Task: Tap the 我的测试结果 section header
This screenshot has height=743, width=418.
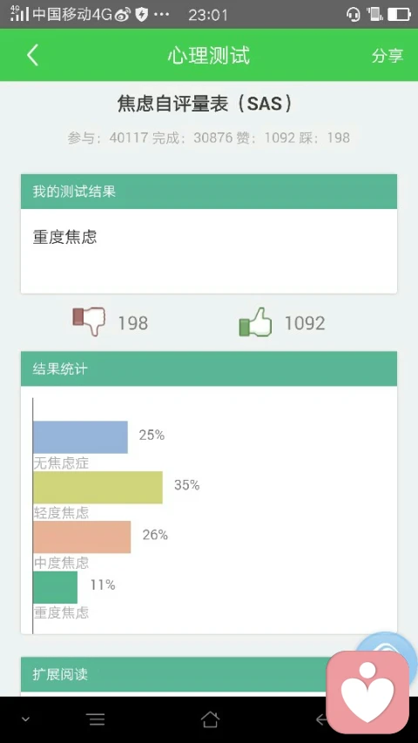Action: [x=208, y=192]
